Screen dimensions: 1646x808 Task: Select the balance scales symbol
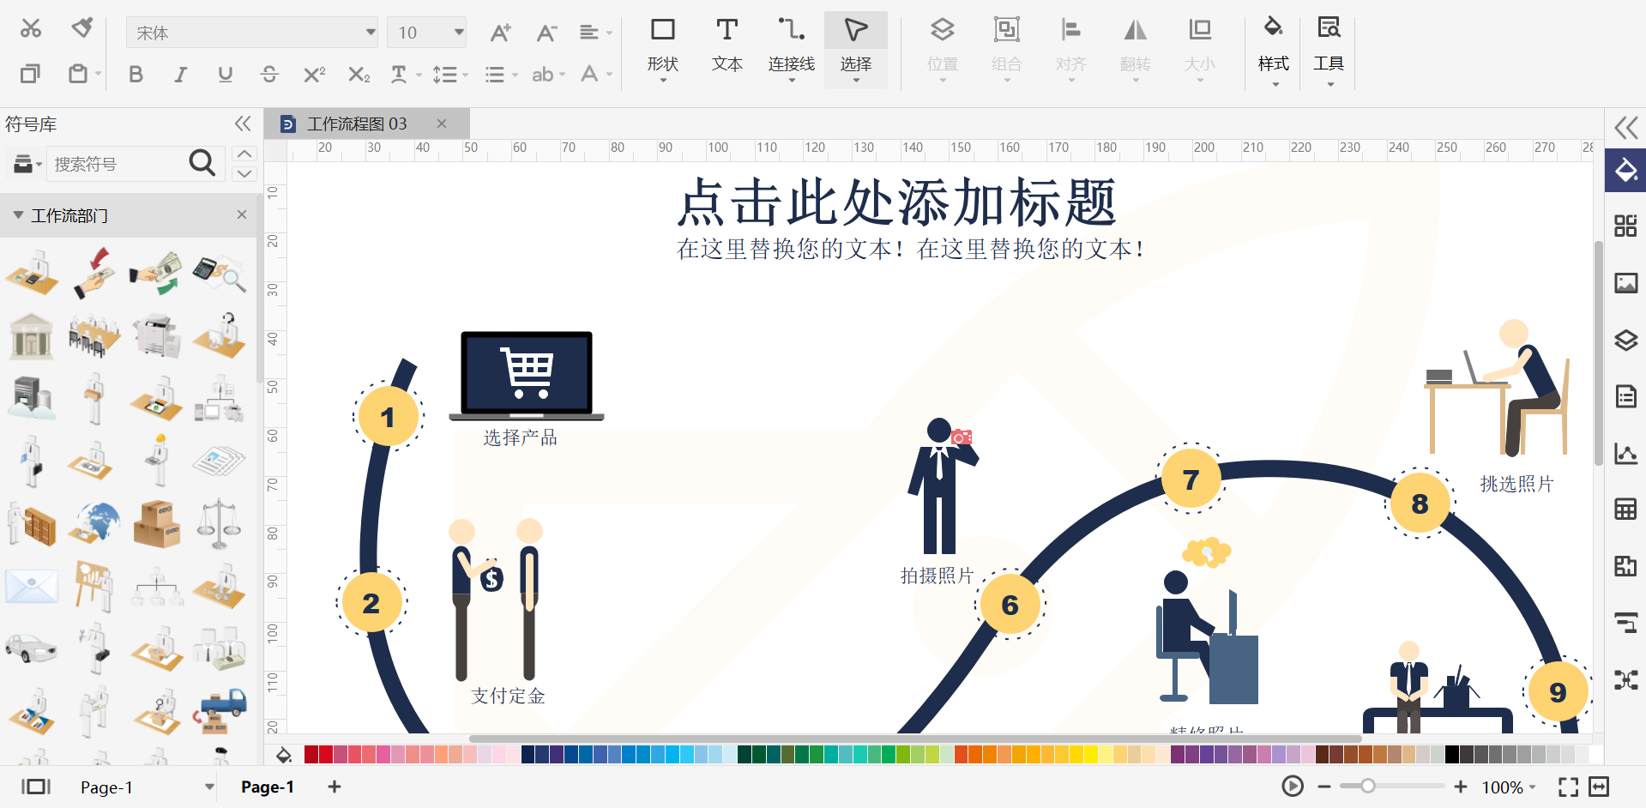click(220, 523)
